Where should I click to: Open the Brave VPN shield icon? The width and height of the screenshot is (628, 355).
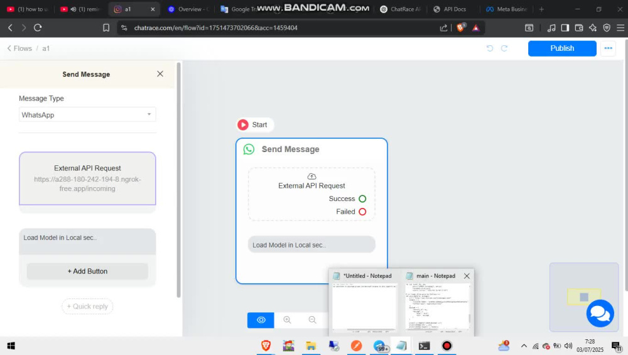pos(607,28)
